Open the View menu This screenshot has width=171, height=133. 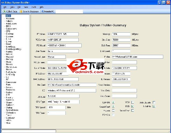26,7
